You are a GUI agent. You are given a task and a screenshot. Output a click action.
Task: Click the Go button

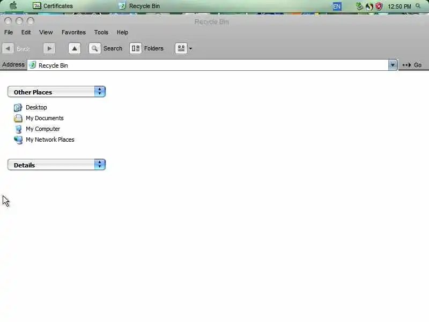[x=412, y=65]
